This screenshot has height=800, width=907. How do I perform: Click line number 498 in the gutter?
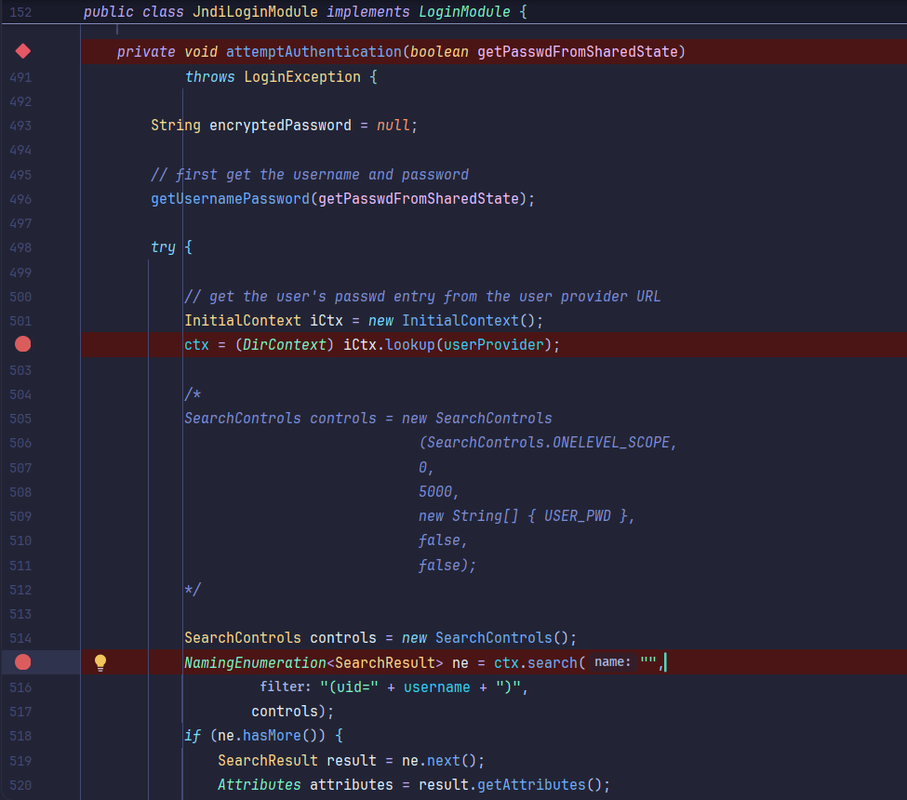click(x=20, y=247)
